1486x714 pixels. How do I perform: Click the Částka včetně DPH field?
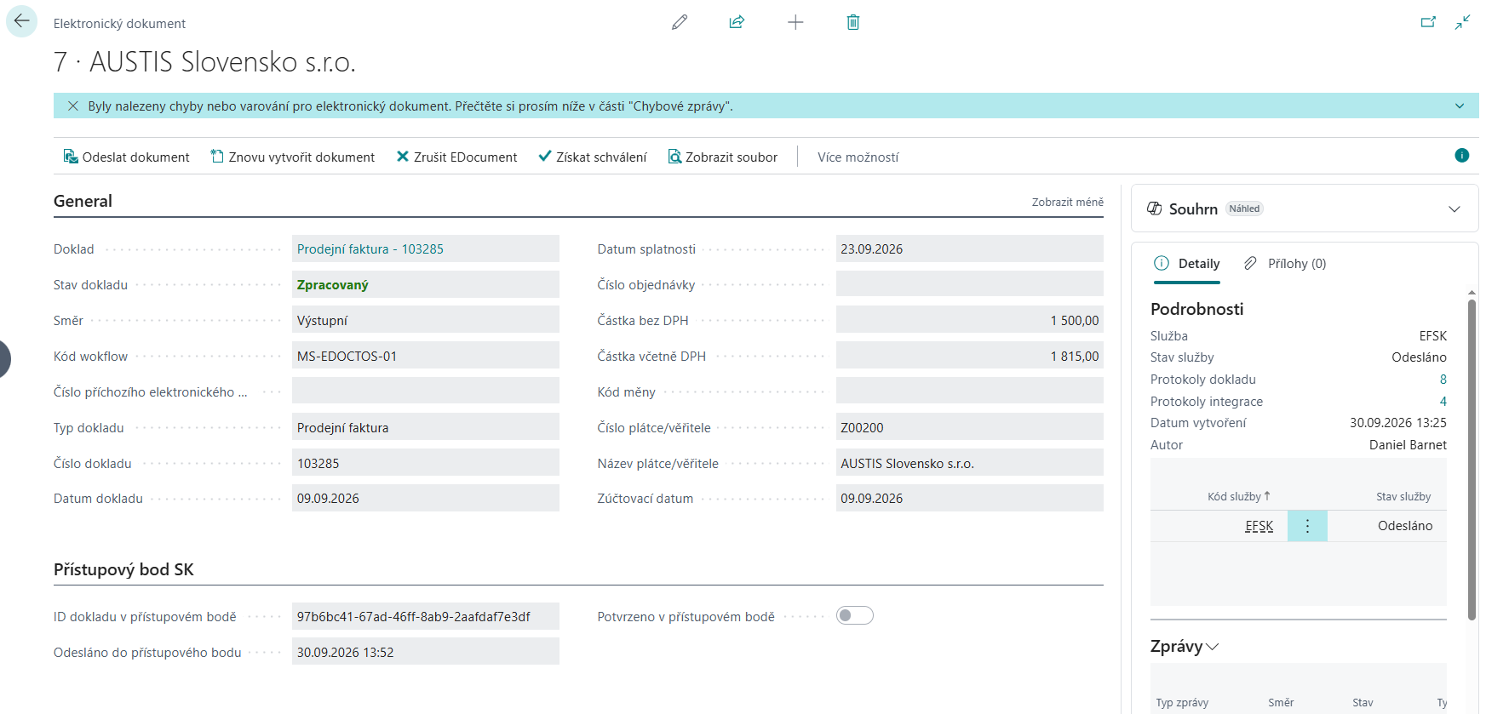970,356
